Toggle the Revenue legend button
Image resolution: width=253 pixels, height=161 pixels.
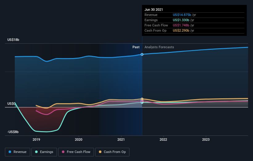[x=18, y=152]
